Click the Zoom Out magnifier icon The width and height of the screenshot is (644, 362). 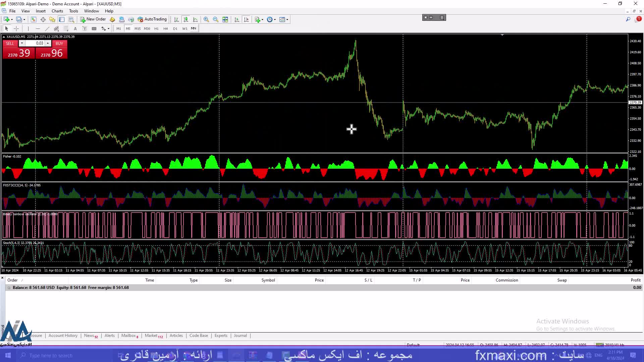coord(216,19)
